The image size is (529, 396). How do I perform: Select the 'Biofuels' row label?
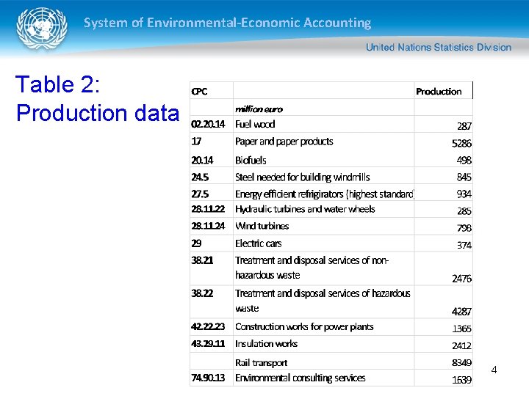click(x=251, y=161)
